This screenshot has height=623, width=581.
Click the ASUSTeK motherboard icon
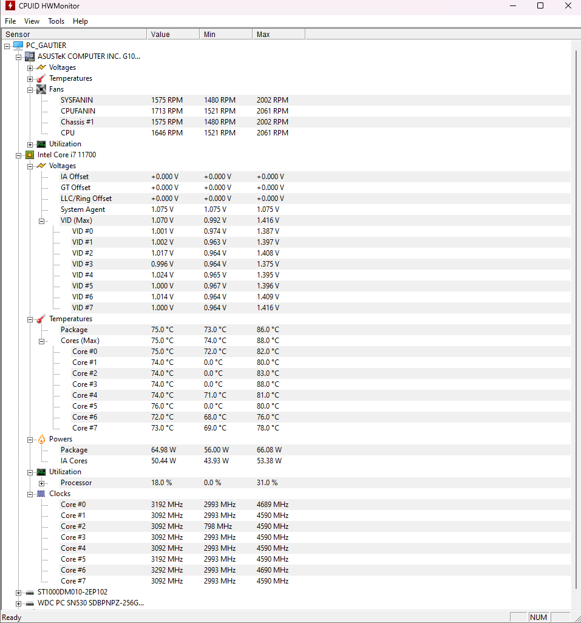click(29, 56)
